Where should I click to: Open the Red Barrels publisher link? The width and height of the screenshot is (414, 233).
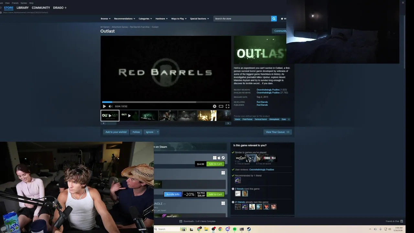coord(262,105)
